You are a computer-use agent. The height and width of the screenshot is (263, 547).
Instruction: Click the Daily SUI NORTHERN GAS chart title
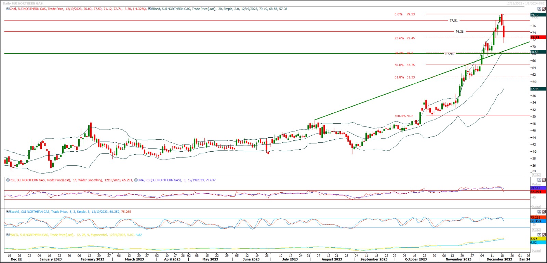(x=23, y=3)
